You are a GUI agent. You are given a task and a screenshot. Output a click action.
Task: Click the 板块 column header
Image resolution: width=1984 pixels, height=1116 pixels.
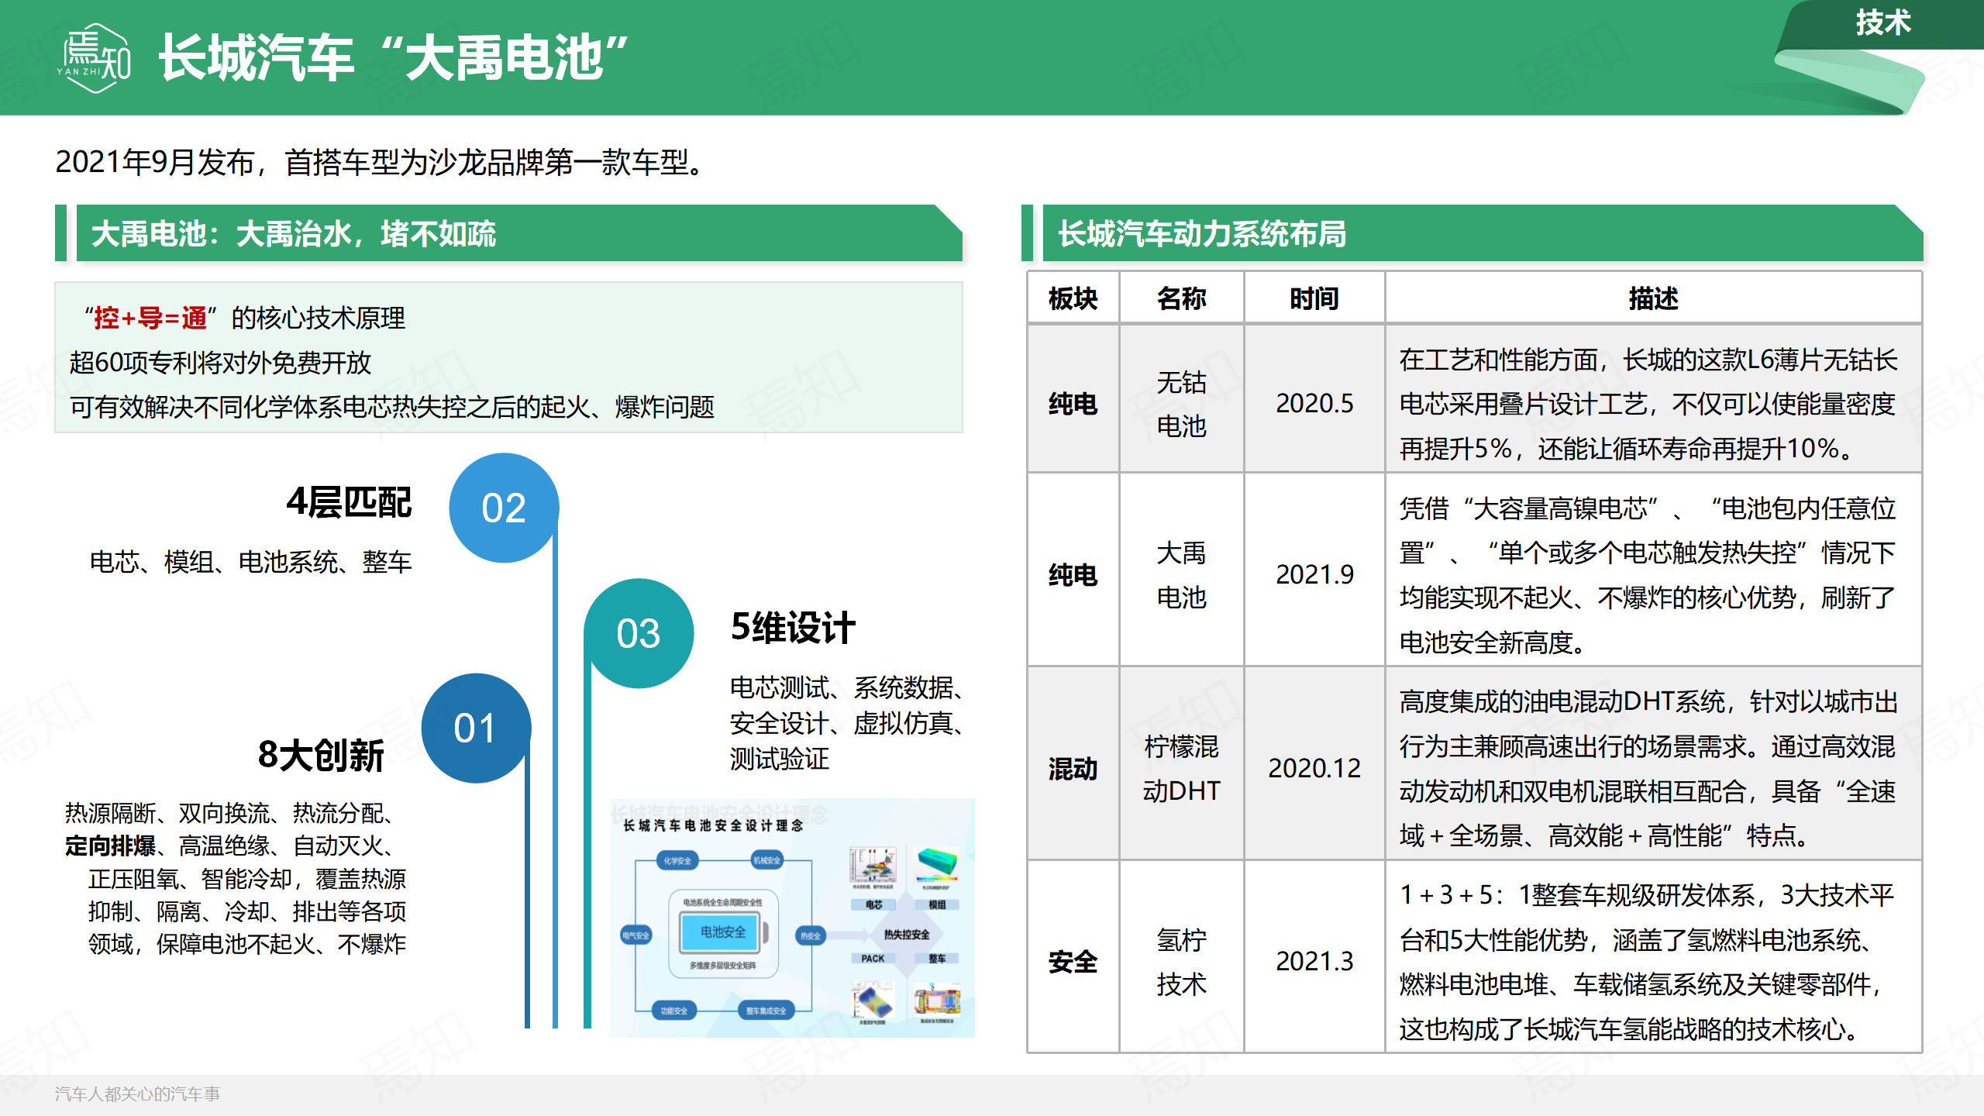[x=1073, y=298]
